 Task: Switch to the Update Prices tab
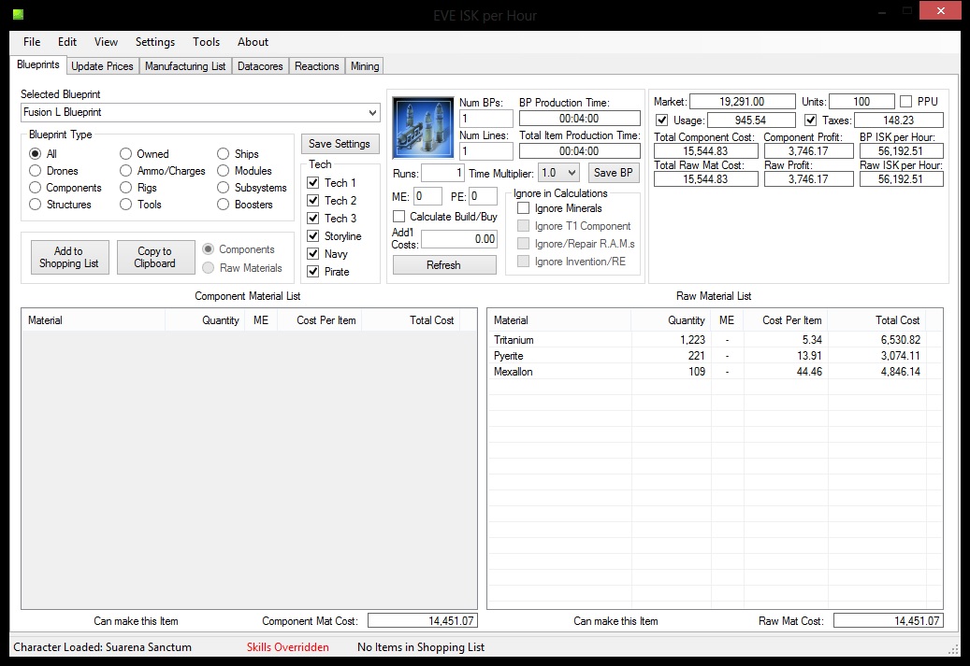point(102,66)
